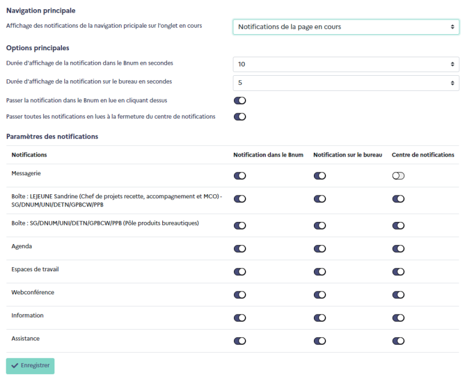Click the Enregistrer save button
Image resolution: width=465 pixels, height=377 pixels.
pyautogui.click(x=30, y=366)
